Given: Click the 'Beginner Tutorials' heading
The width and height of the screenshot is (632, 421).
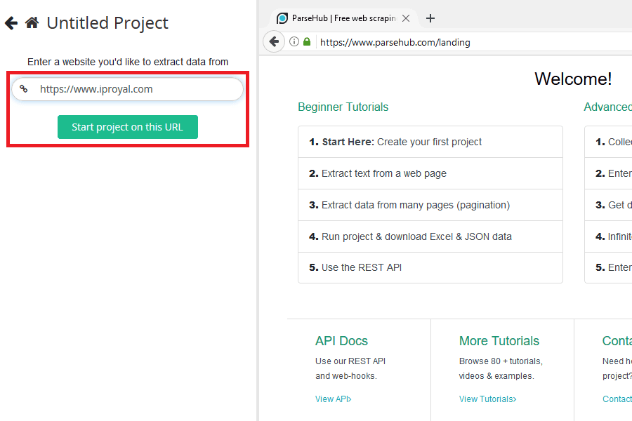Looking at the screenshot, I should pos(343,107).
